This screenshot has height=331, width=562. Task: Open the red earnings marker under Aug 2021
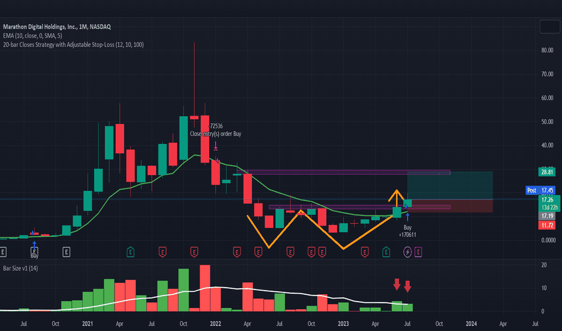[162, 252]
